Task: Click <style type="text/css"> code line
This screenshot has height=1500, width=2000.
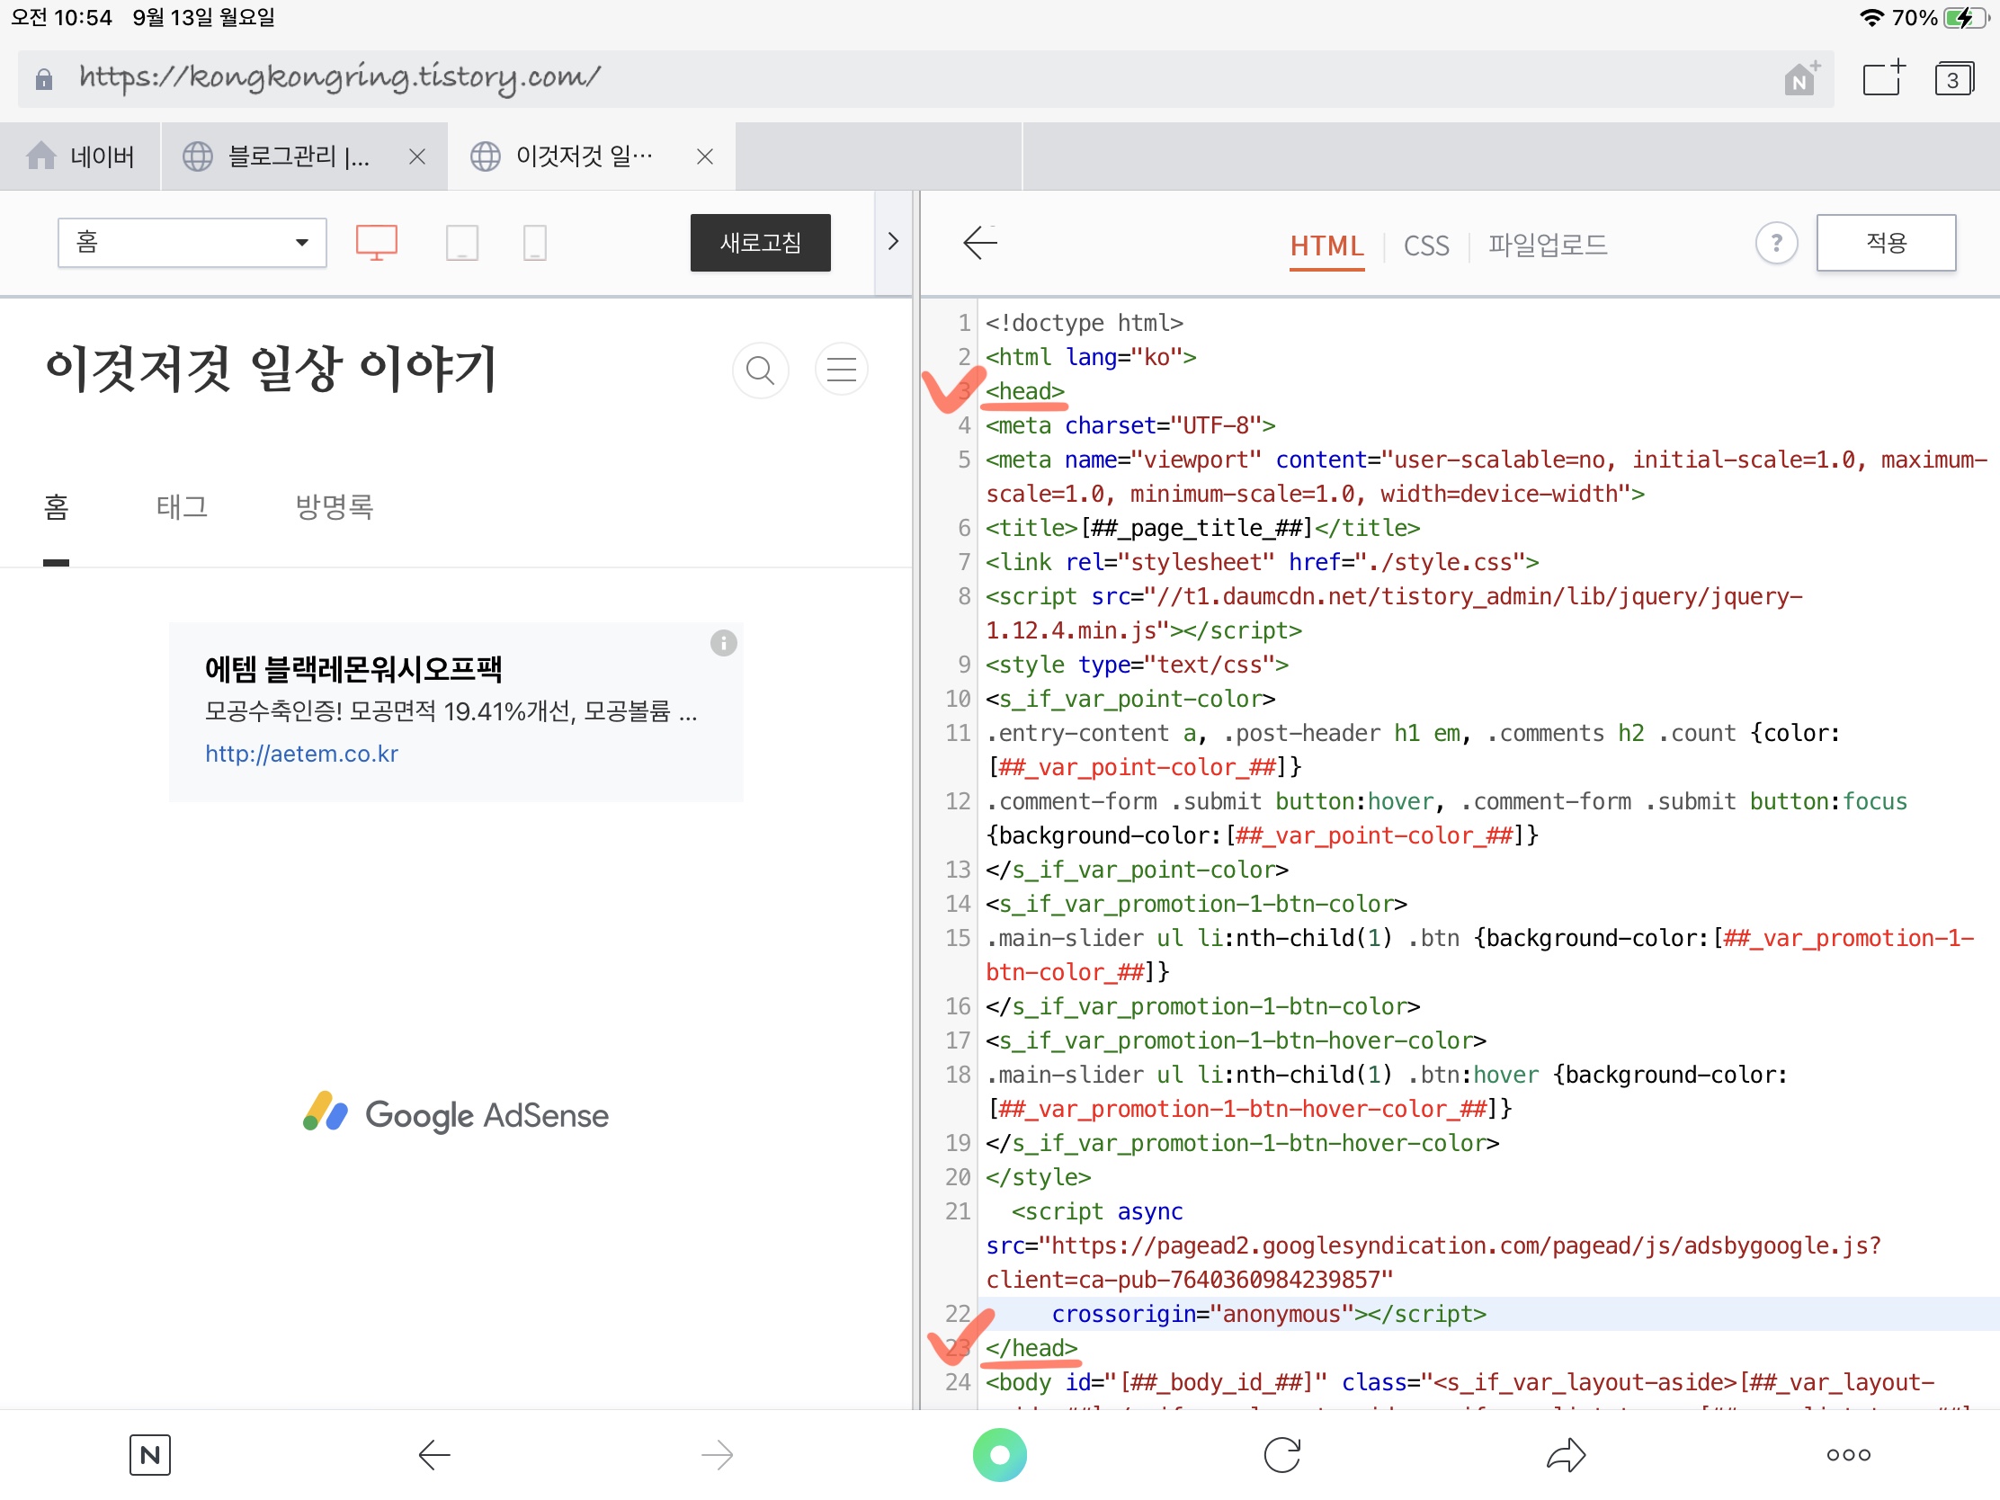Action: point(1137,665)
